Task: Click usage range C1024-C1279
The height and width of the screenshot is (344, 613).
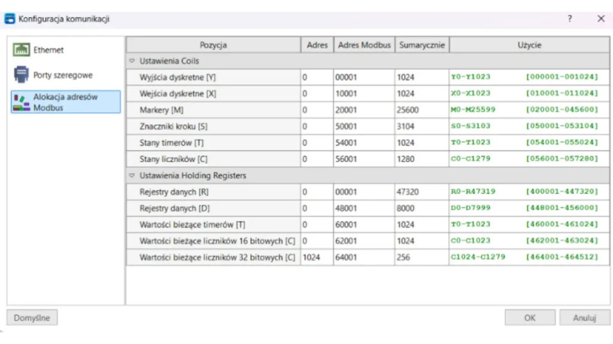Action: [478, 257]
